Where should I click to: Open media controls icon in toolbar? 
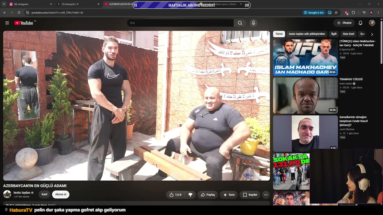(364, 13)
